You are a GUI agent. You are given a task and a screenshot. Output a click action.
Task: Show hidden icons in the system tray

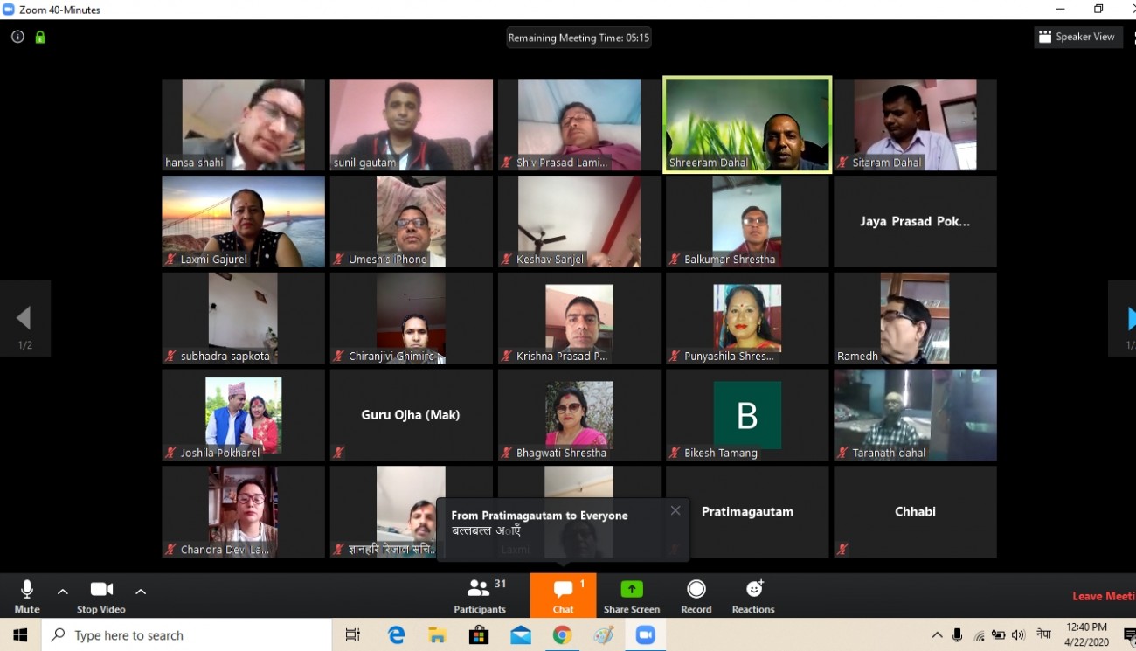point(937,635)
